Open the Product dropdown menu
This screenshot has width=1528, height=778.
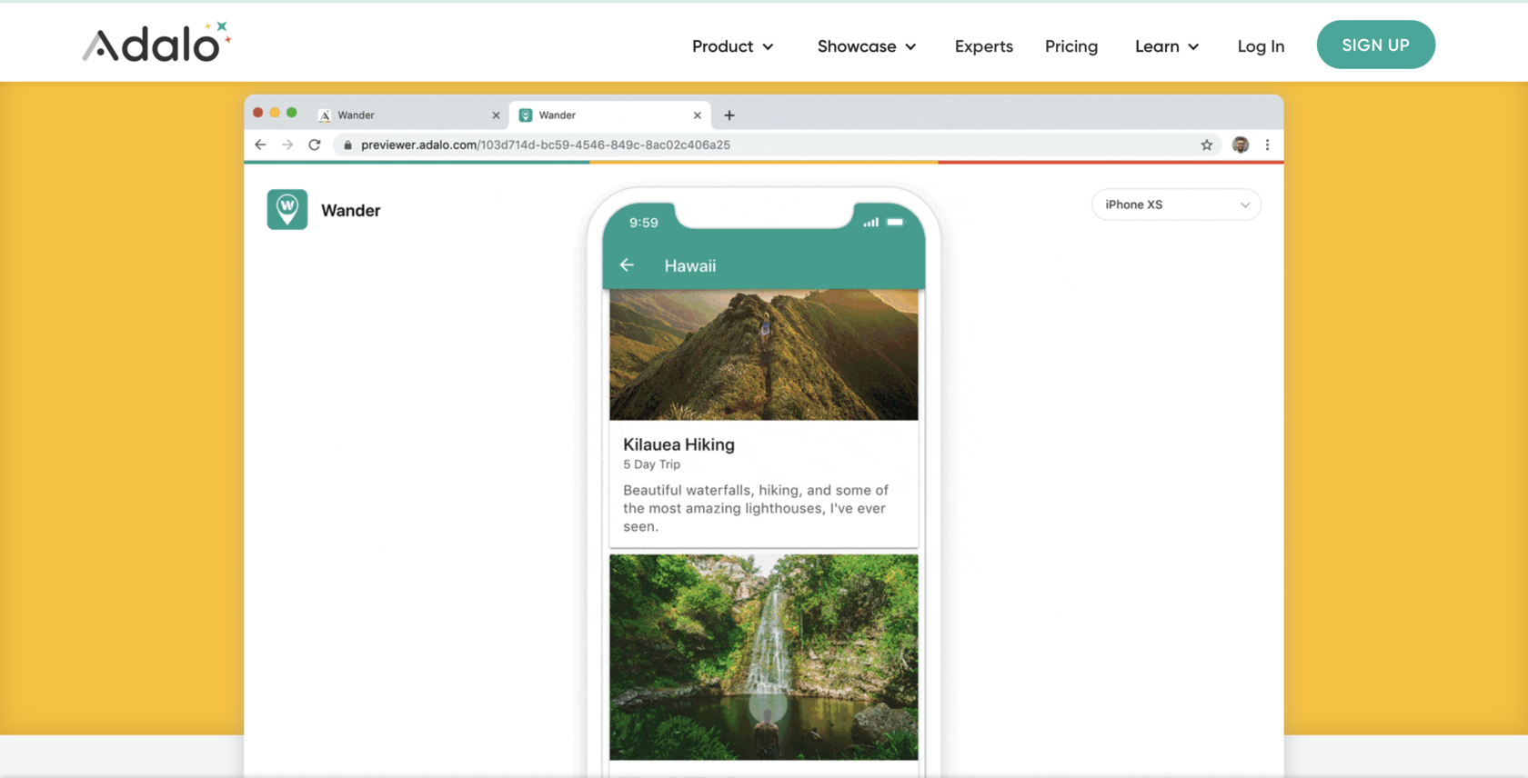coord(733,46)
